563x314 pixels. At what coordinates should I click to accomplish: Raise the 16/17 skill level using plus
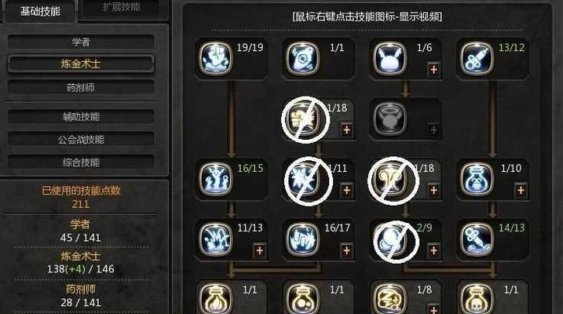346,250
